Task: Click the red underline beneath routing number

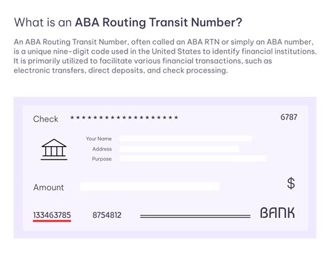Action: pos(52,221)
